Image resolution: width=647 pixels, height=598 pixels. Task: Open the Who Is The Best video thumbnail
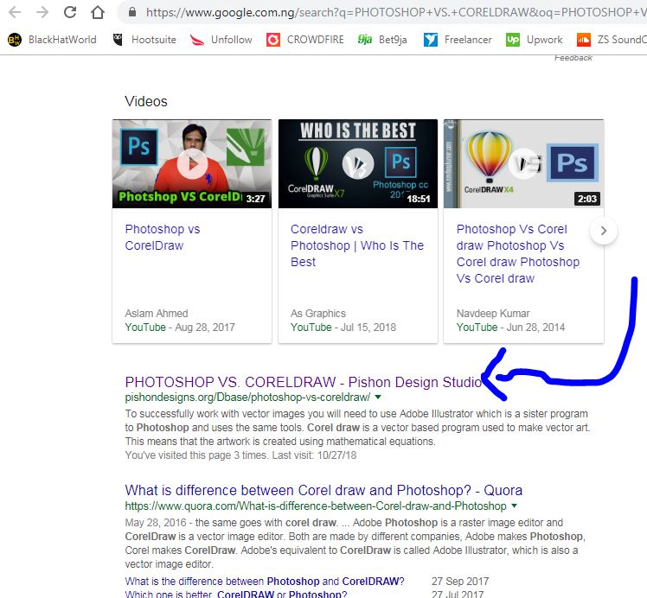click(358, 163)
